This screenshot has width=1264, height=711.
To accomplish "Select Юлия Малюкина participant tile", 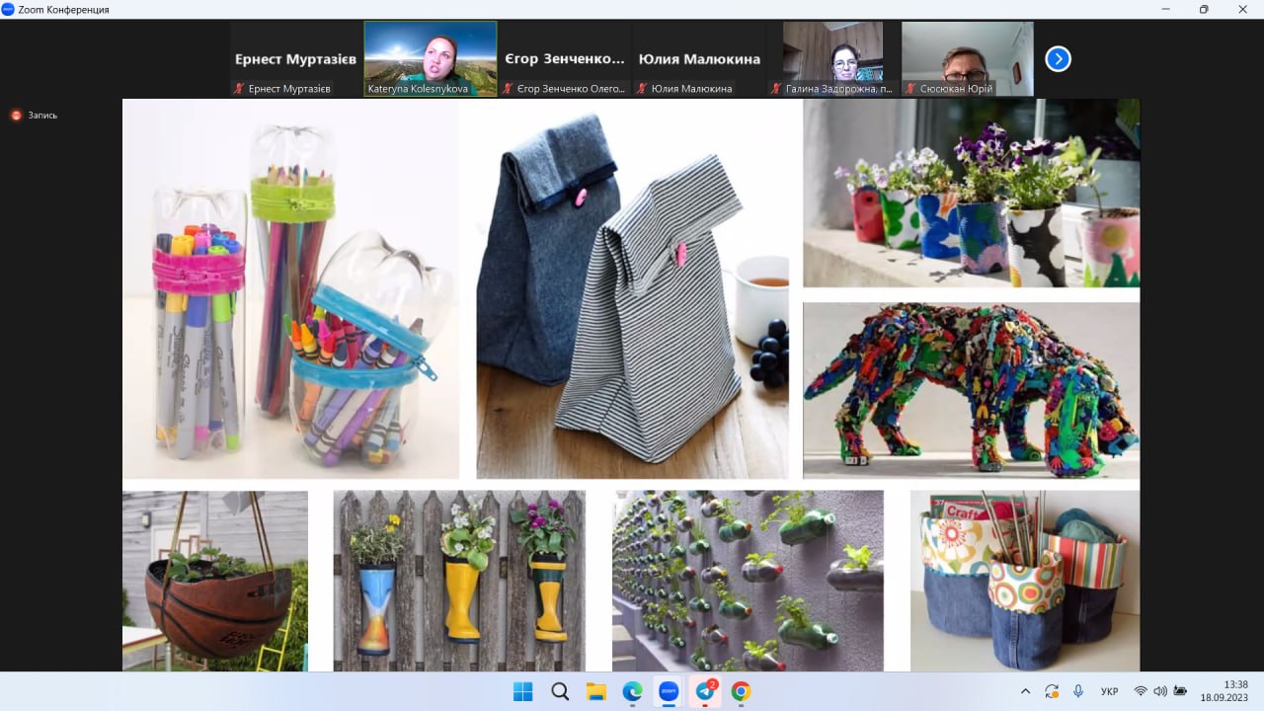I will (699, 58).
